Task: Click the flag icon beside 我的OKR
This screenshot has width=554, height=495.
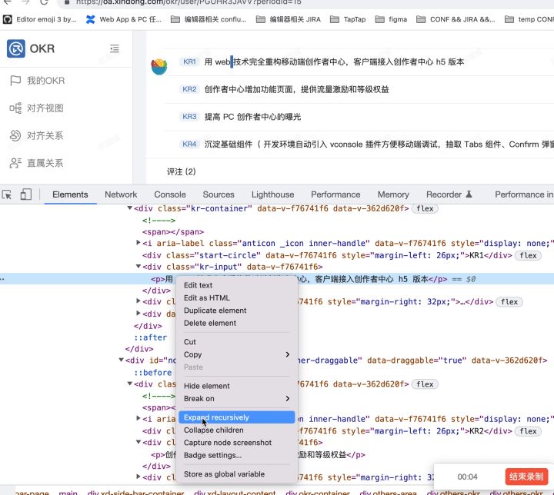Action: tap(15, 81)
